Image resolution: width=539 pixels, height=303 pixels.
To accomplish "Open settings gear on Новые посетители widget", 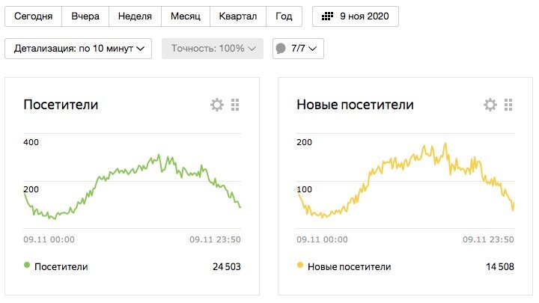I will 490,105.
